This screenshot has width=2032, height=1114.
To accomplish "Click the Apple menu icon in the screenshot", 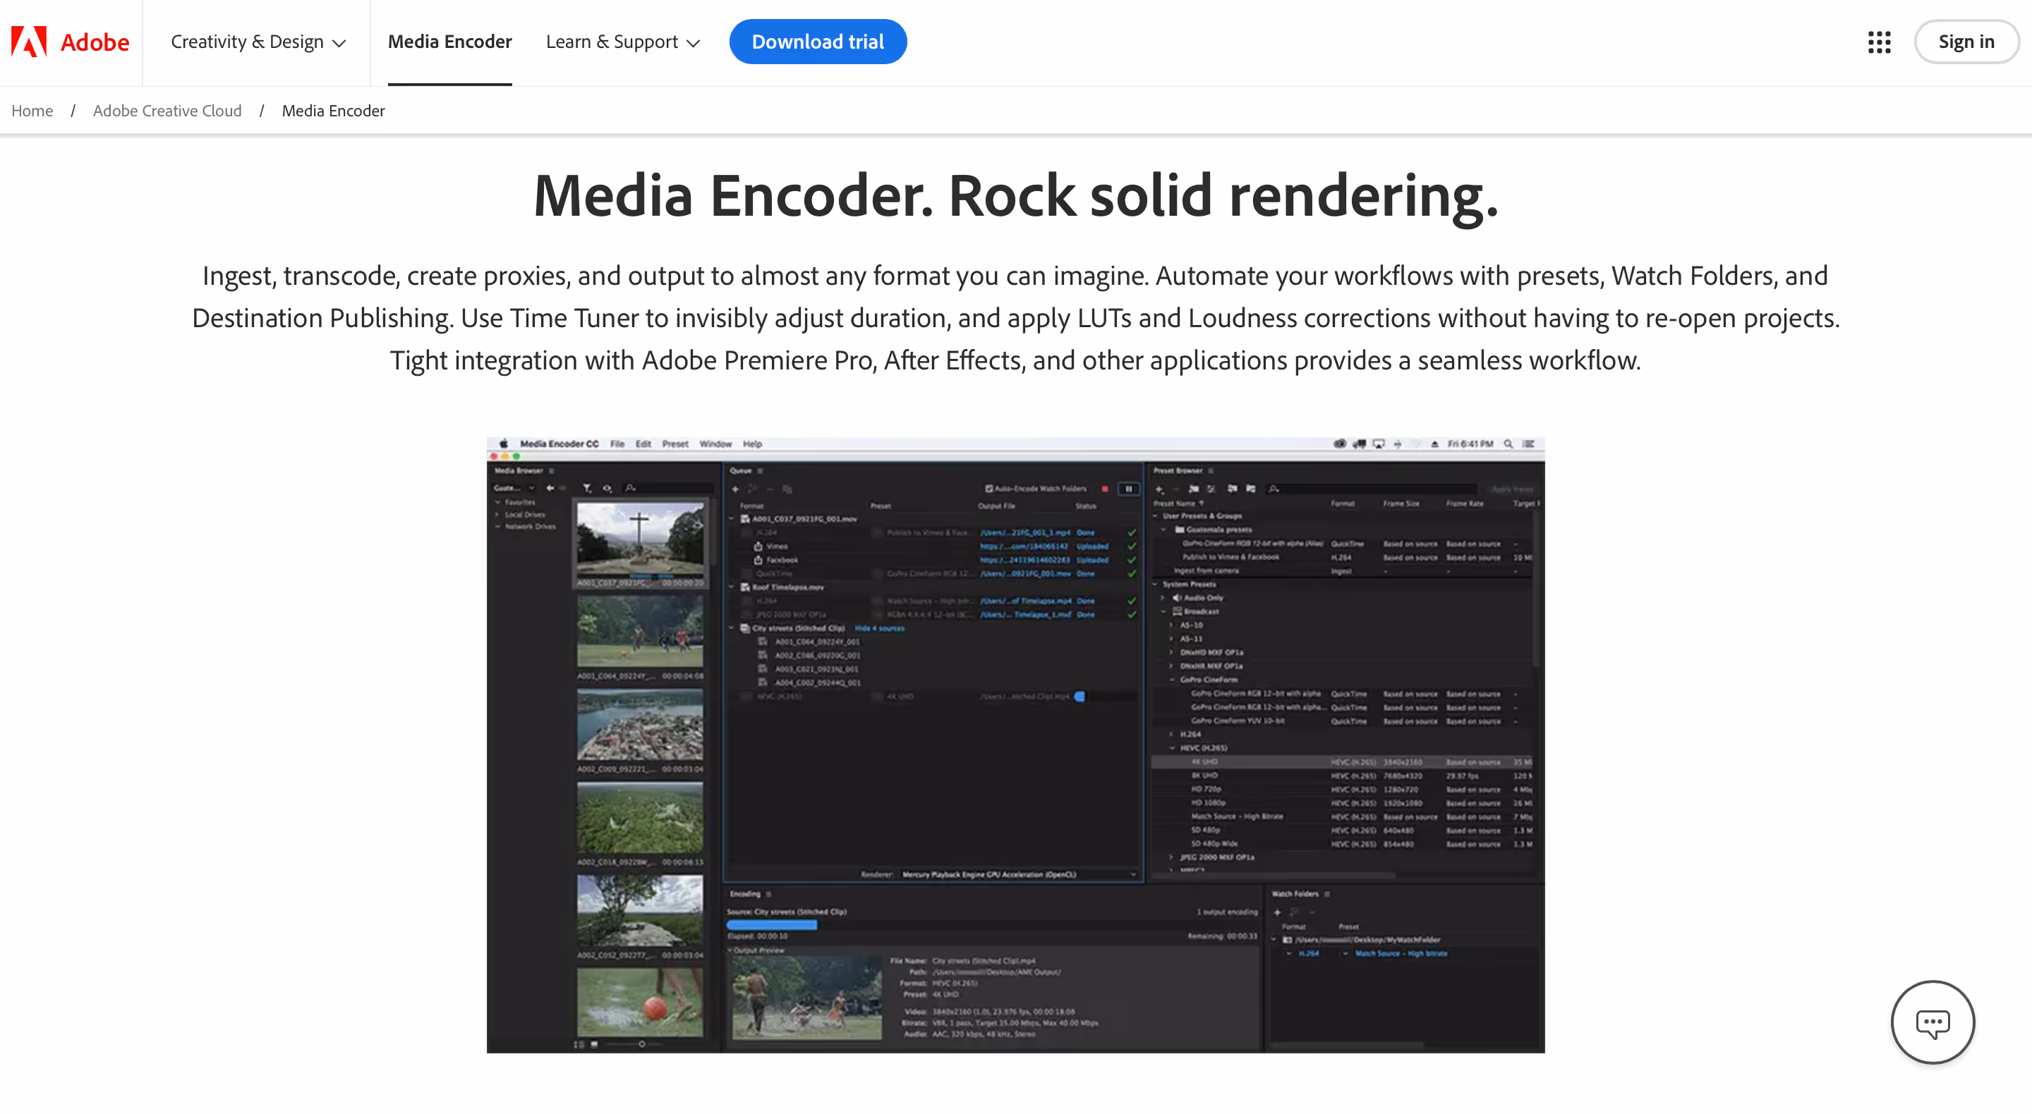I will tap(503, 444).
